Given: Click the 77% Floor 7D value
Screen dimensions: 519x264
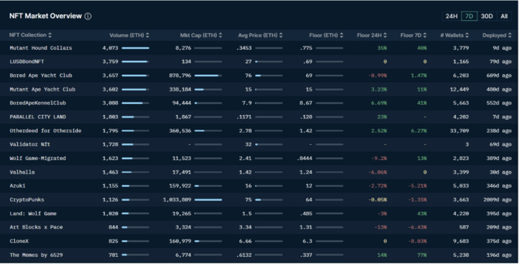Looking at the screenshot, I should point(422,255).
